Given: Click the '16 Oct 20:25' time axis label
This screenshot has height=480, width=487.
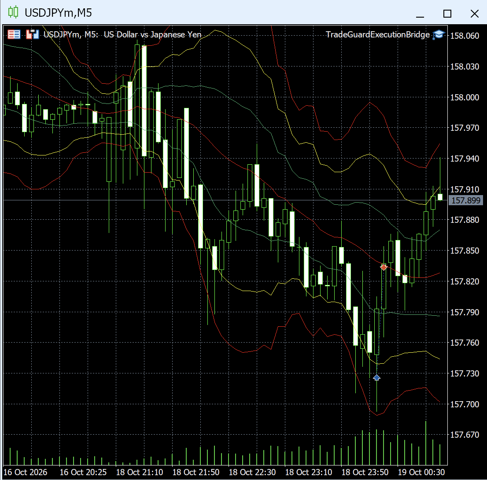Looking at the screenshot, I should [x=83, y=472].
